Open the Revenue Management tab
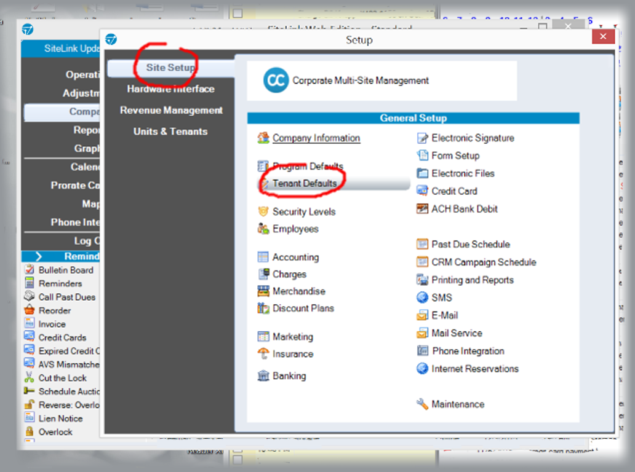635x472 pixels. tap(171, 111)
